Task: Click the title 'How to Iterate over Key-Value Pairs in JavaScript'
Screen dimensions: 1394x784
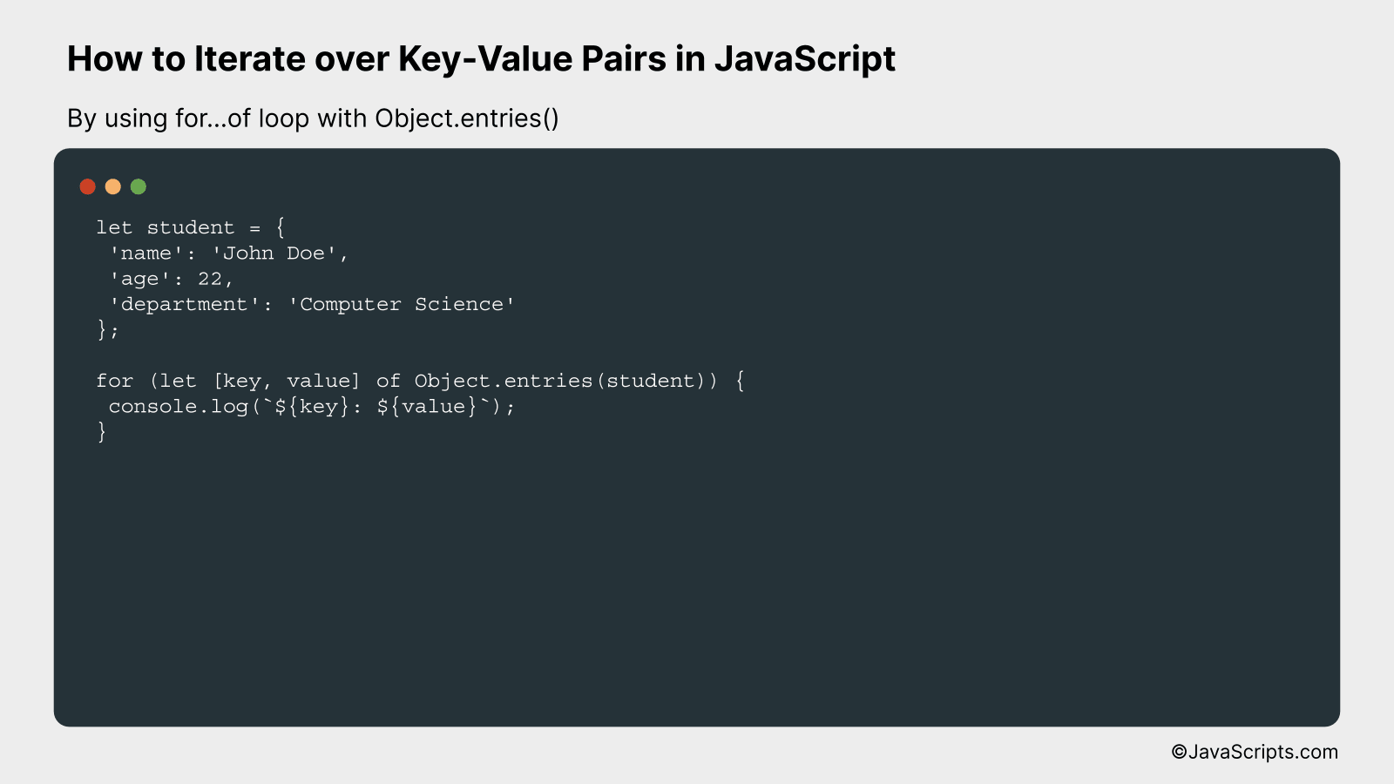Action: (x=481, y=59)
